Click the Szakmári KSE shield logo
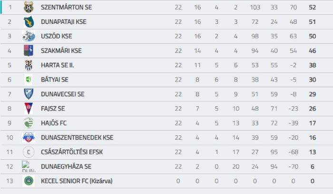 [29, 51]
